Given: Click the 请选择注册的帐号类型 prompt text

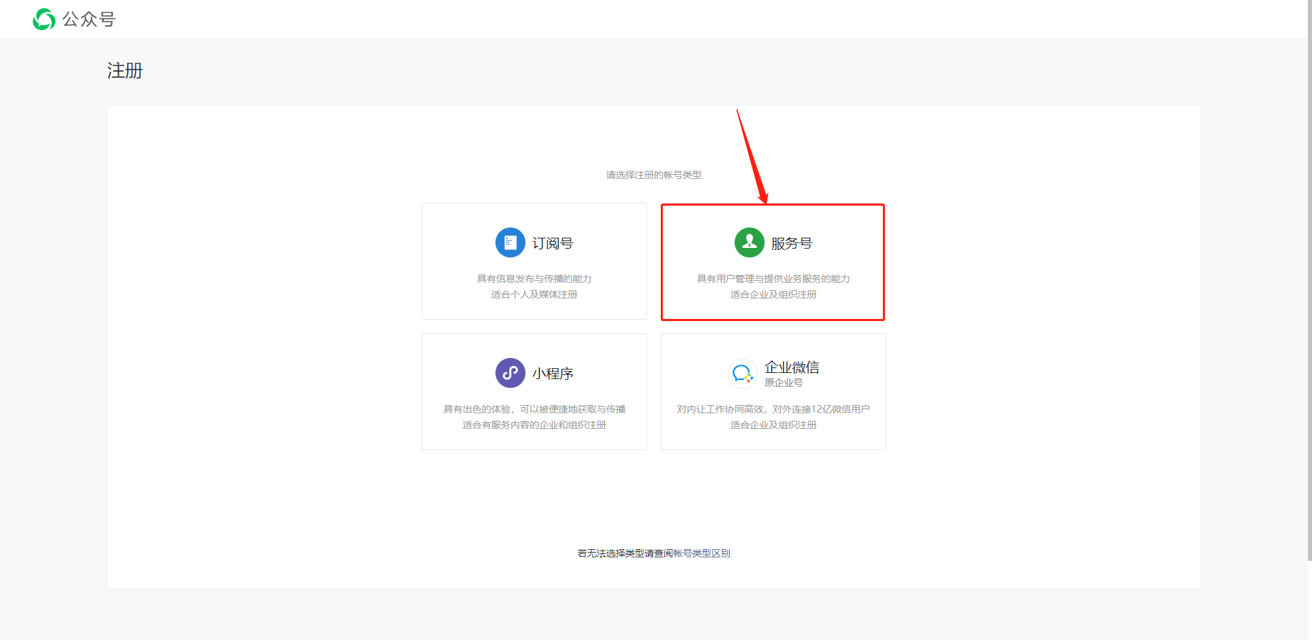Looking at the screenshot, I should pyautogui.click(x=654, y=175).
